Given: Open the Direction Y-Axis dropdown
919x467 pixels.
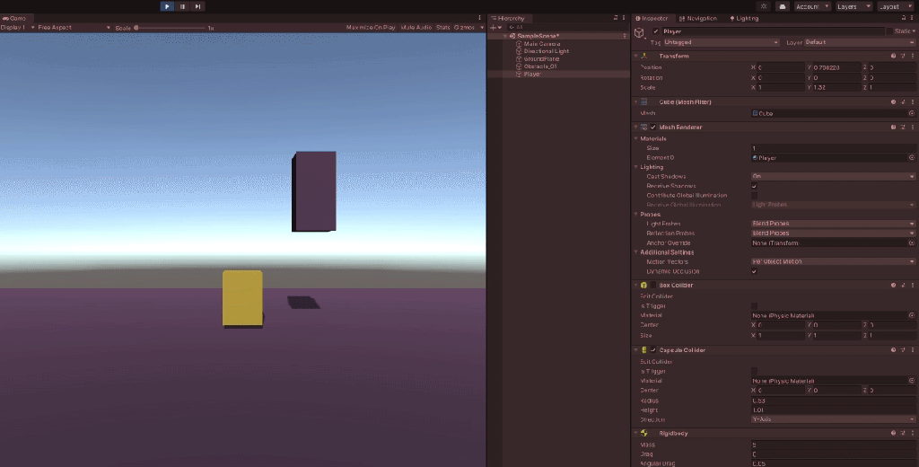Looking at the screenshot, I should click(833, 419).
